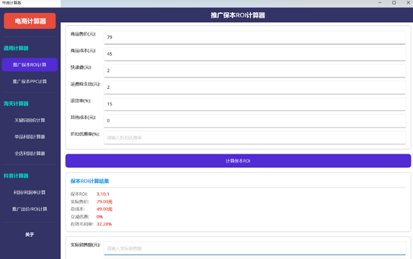
Task: Focus the 商品成本 input showing 45
Action: click(254, 54)
